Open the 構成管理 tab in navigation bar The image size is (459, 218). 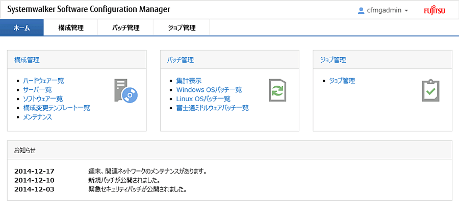[x=71, y=28]
